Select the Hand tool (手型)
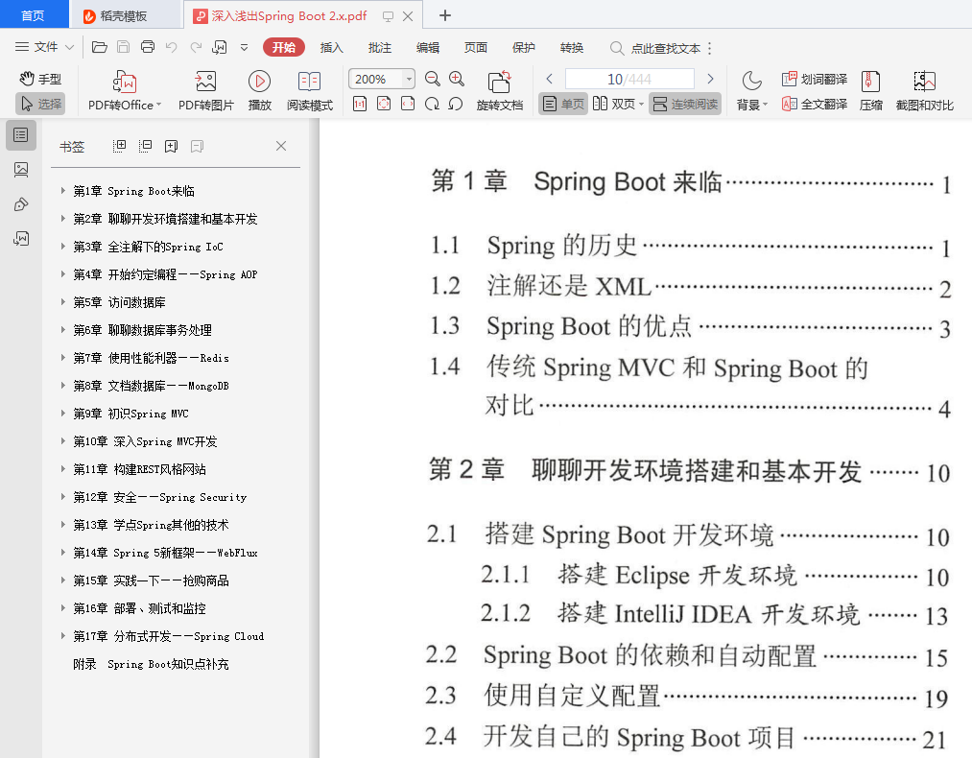Screen dimensions: 972x758 pyautogui.click(x=41, y=79)
